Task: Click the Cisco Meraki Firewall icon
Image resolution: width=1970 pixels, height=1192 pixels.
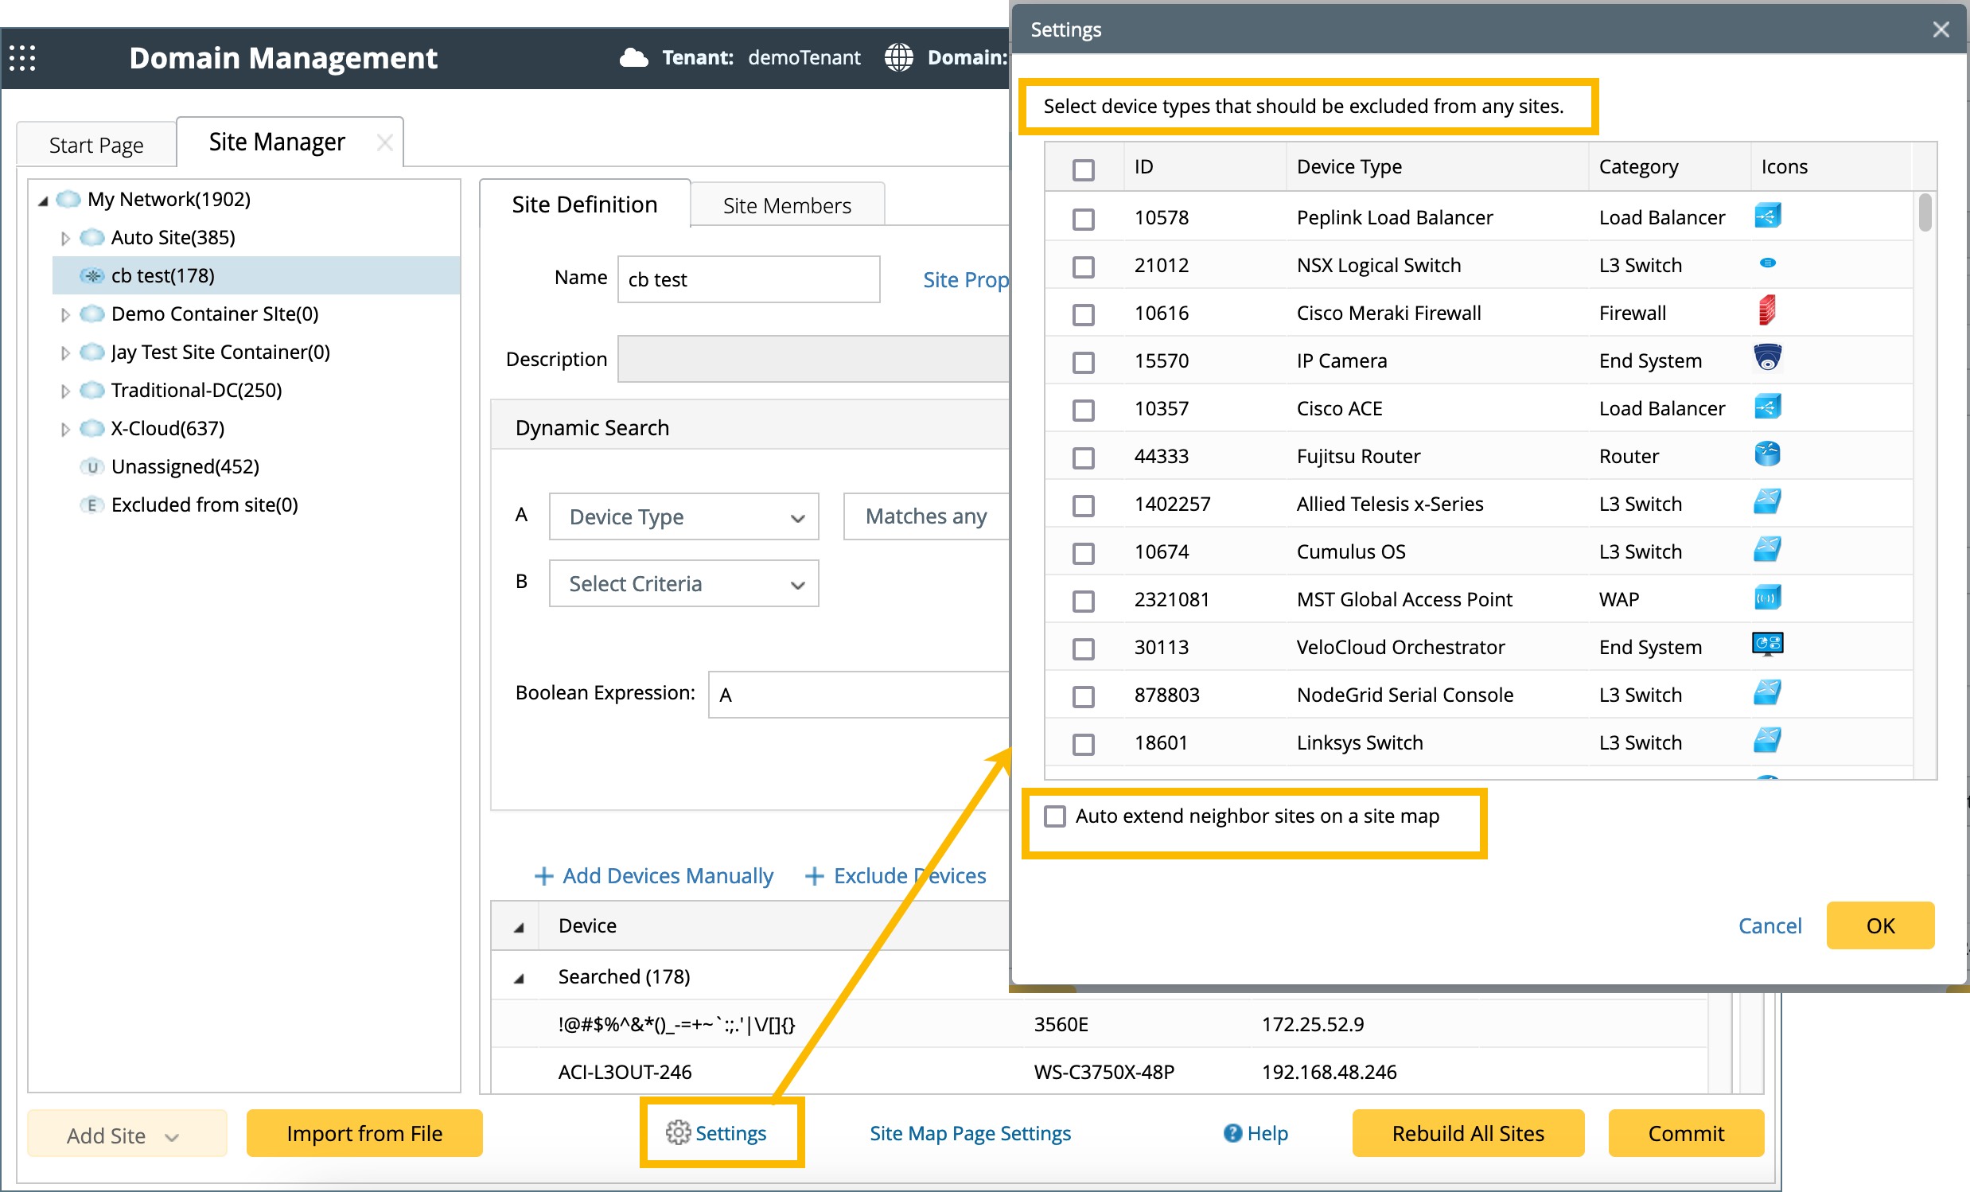Action: point(1767,310)
